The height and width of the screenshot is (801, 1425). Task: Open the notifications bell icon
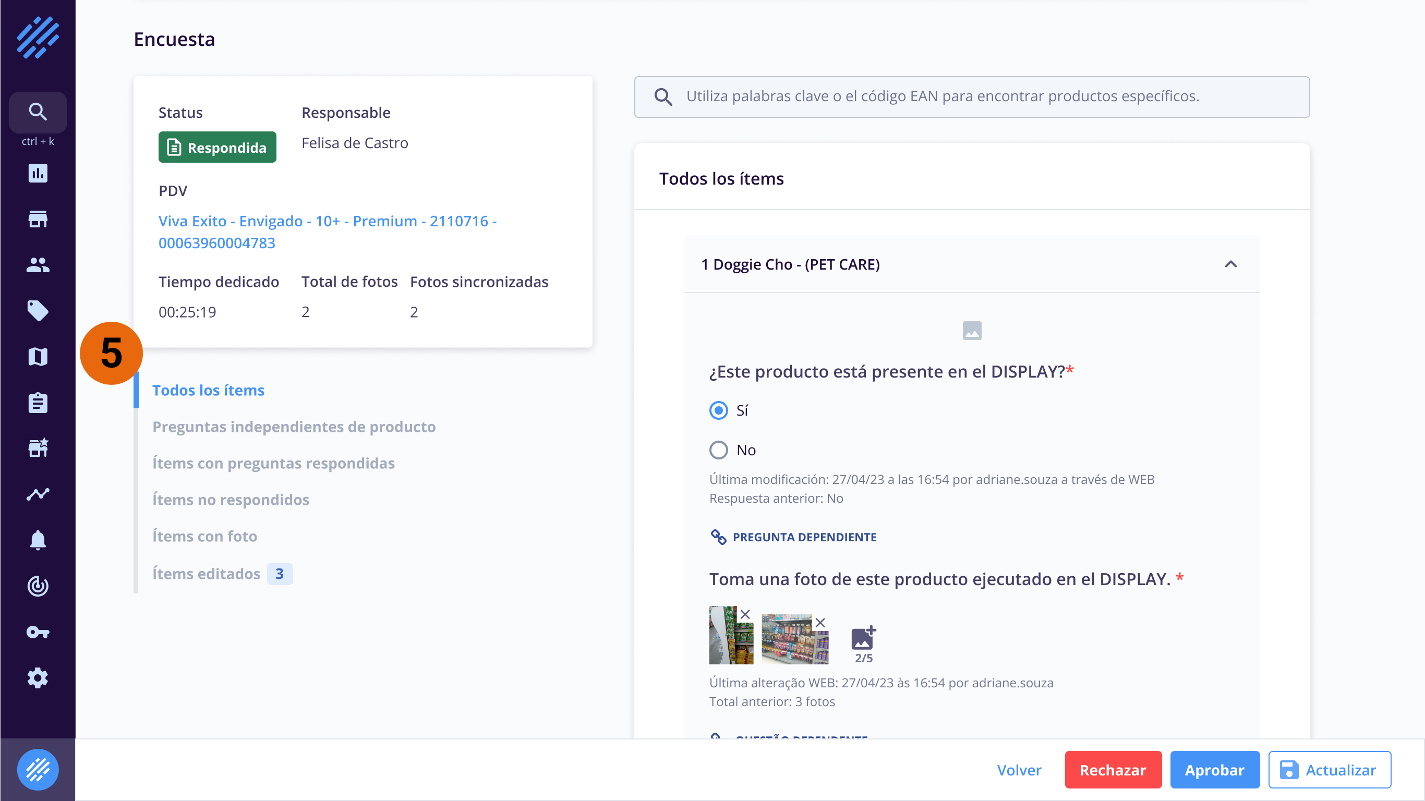pyautogui.click(x=38, y=540)
